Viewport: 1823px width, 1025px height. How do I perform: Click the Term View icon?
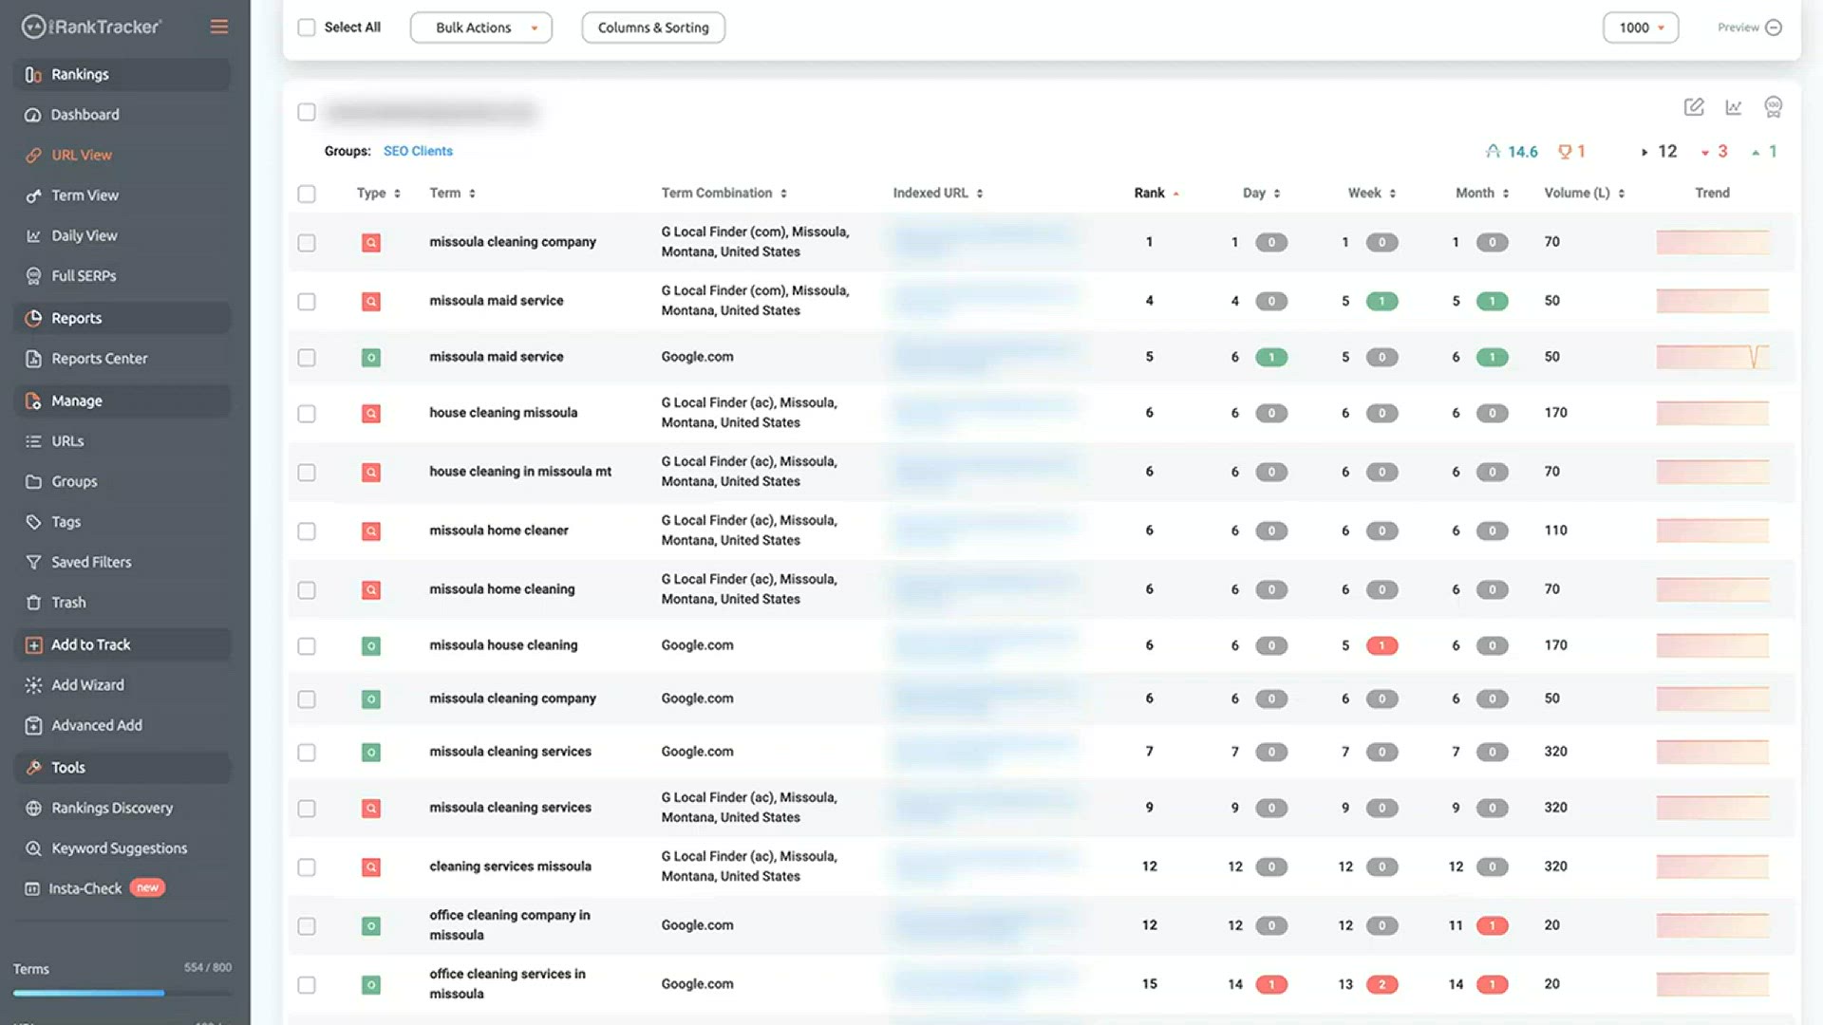click(33, 196)
